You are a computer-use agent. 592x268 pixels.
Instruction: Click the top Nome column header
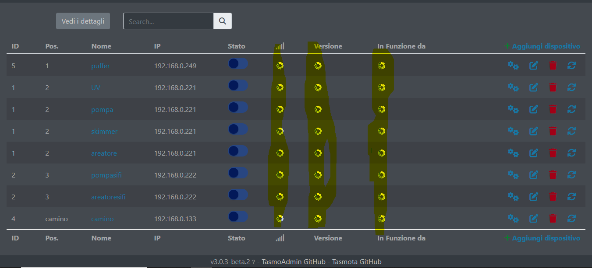[101, 46]
